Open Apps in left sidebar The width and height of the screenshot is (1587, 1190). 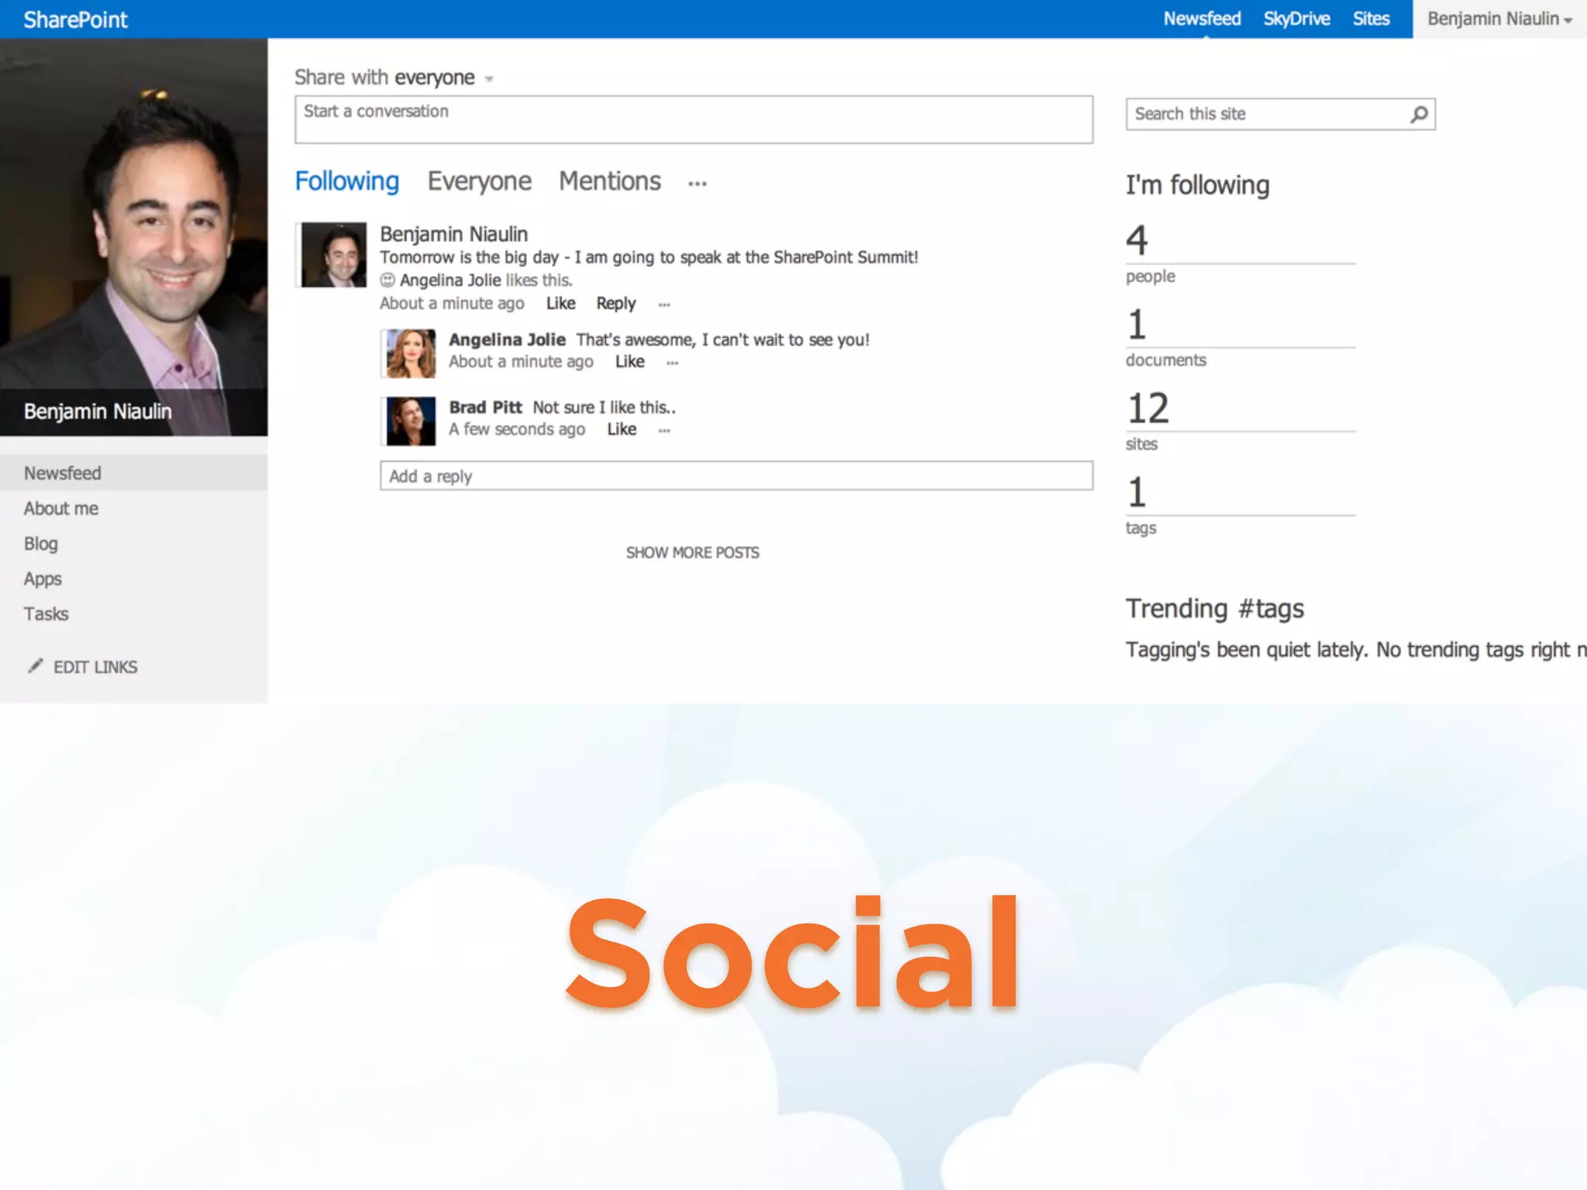tap(43, 579)
